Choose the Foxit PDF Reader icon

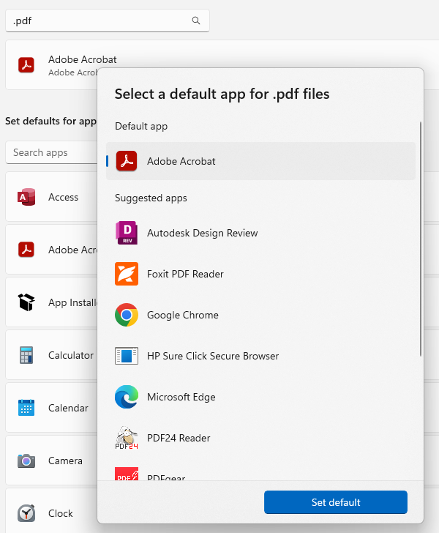click(127, 274)
